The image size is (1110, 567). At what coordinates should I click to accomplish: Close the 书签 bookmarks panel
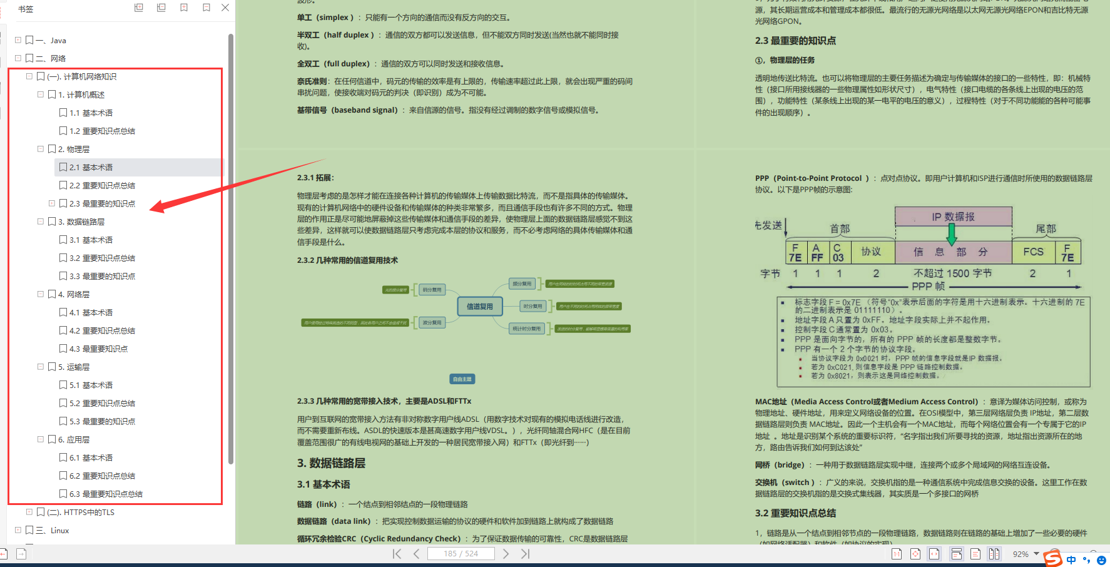point(225,8)
